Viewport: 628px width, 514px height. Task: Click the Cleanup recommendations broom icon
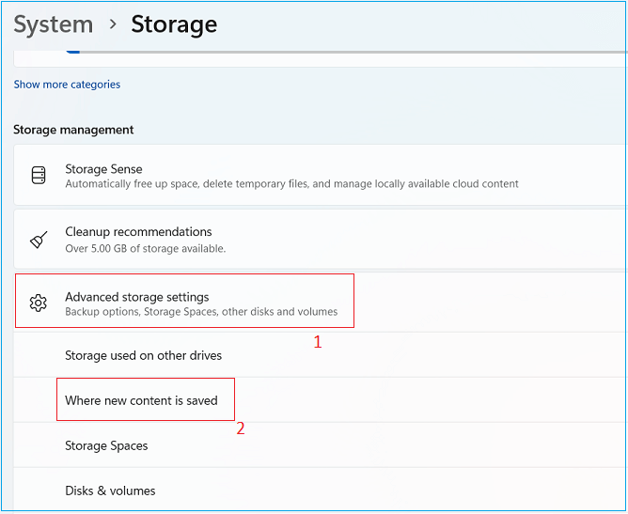click(x=39, y=240)
